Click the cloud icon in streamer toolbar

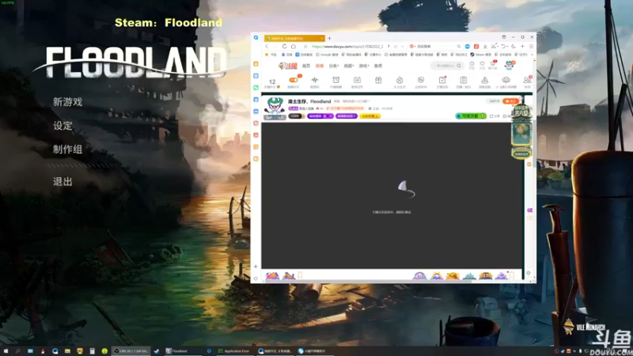(506, 81)
